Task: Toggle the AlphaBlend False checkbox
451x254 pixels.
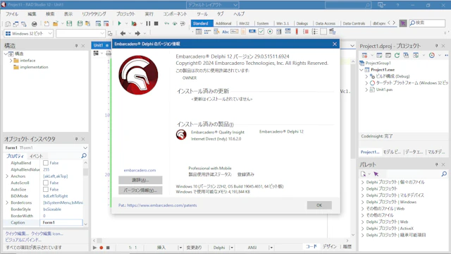Action: 46,163
